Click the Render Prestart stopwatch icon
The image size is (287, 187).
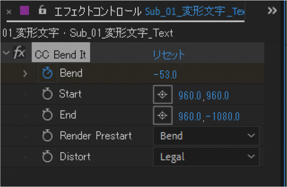[48, 136]
